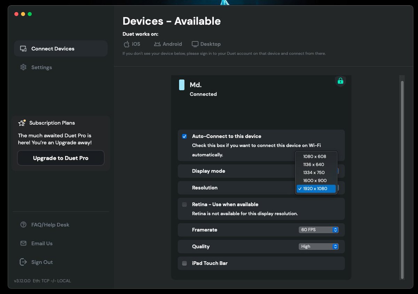Enable iPad Touch Bar checkbox
Viewport: 418px width, 294px height.
184,263
